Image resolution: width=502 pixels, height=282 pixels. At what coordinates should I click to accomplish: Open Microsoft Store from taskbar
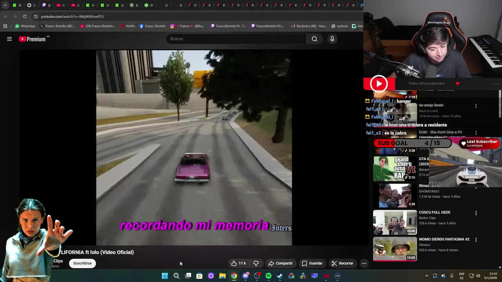[199, 276]
